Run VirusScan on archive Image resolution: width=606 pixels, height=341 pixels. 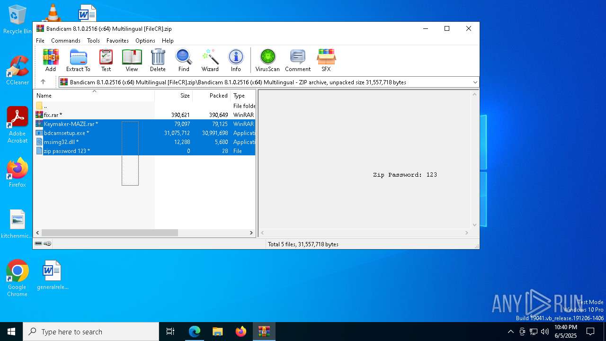(x=267, y=60)
